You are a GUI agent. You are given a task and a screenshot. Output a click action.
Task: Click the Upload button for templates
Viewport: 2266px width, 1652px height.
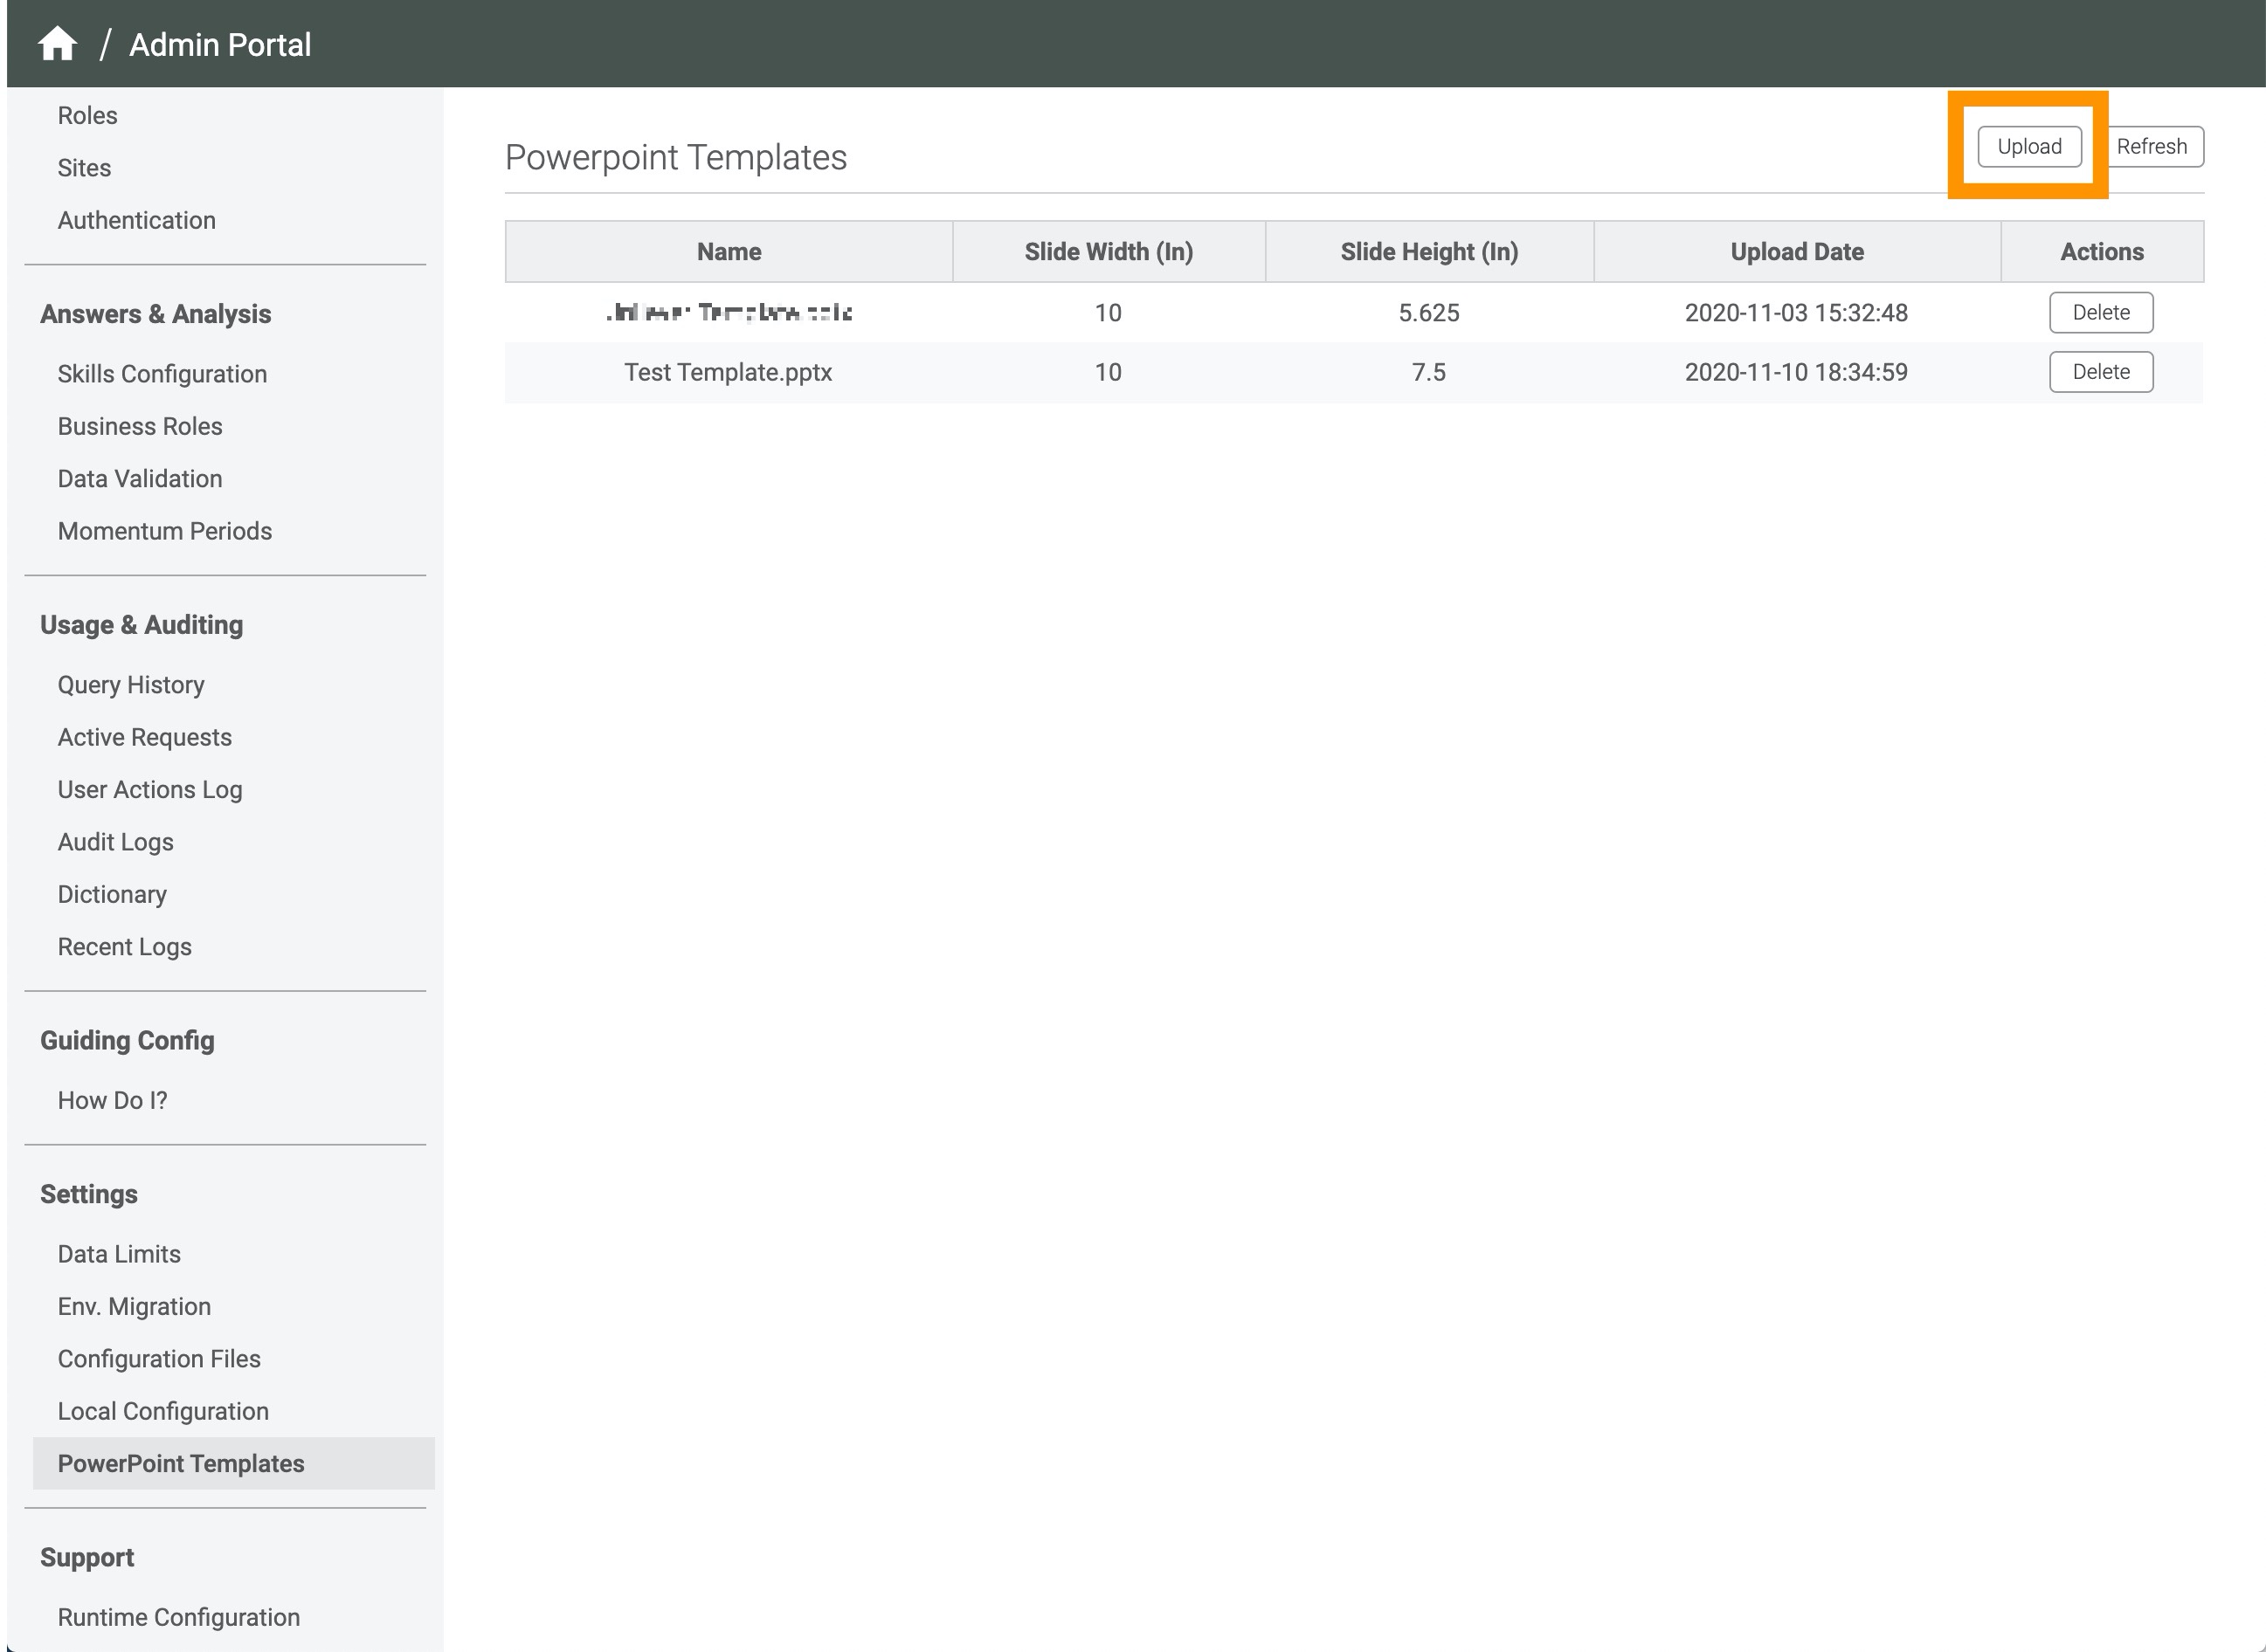coord(2028,146)
